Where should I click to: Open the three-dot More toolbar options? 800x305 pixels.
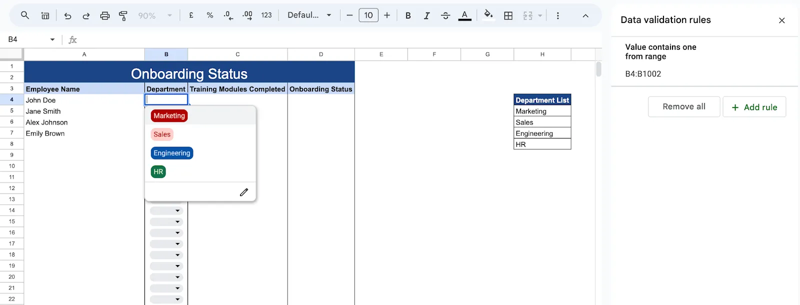(x=558, y=15)
